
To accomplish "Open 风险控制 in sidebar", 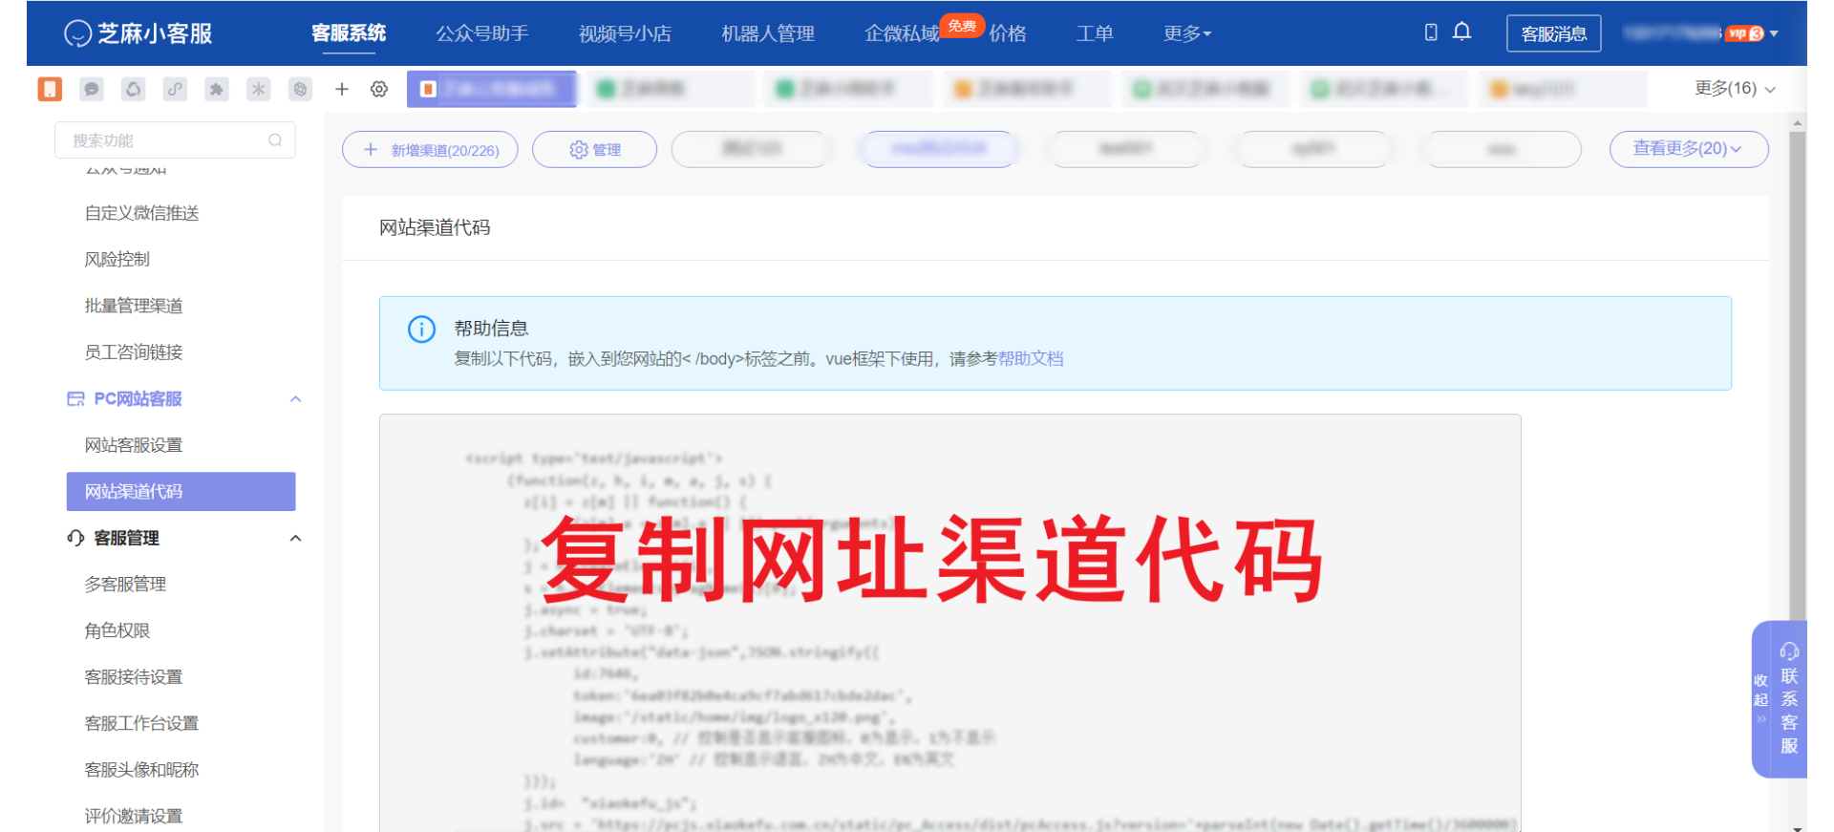I will [117, 260].
